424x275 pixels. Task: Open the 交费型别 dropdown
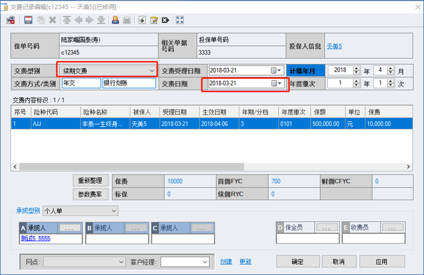[151, 71]
